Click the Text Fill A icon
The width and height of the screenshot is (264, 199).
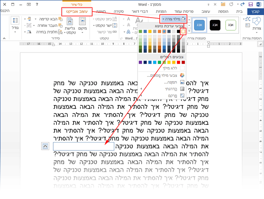pos(128,19)
